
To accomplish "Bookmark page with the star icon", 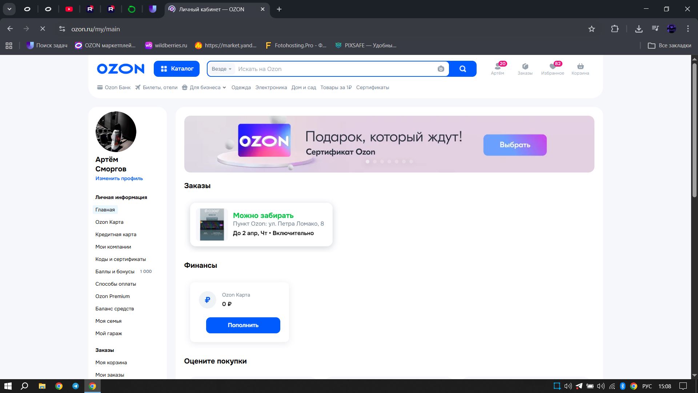I will click(591, 29).
